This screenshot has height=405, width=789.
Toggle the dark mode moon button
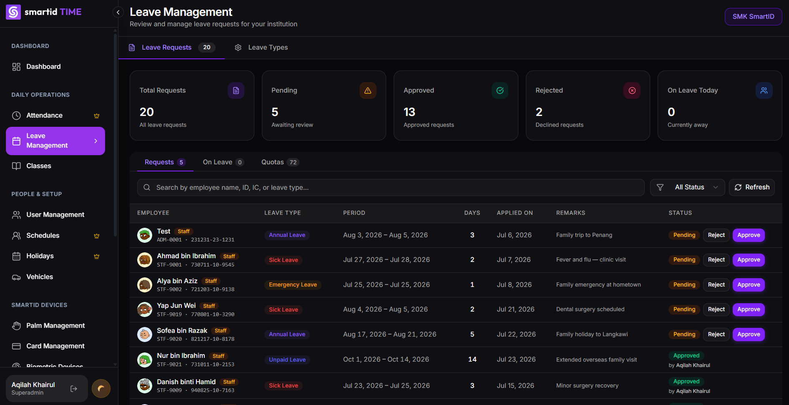(x=101, y=389)
